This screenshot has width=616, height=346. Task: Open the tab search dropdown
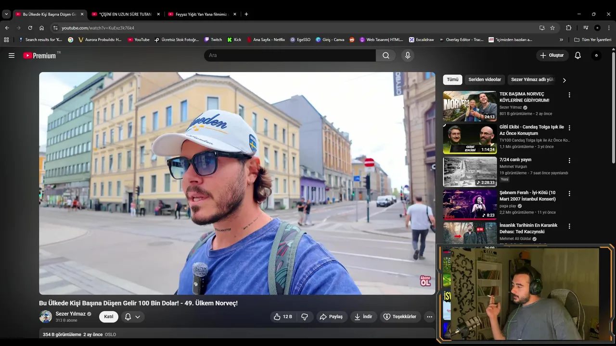(x=6, y=14)
